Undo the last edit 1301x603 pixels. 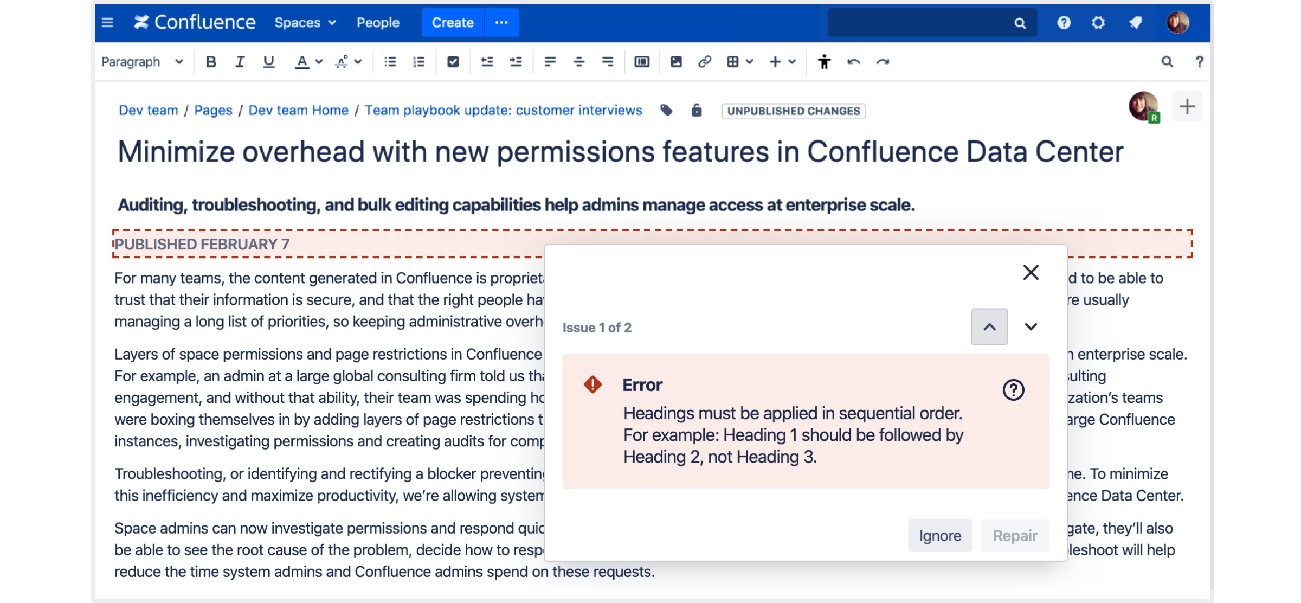pyautogui.click(x=854, y=62)
